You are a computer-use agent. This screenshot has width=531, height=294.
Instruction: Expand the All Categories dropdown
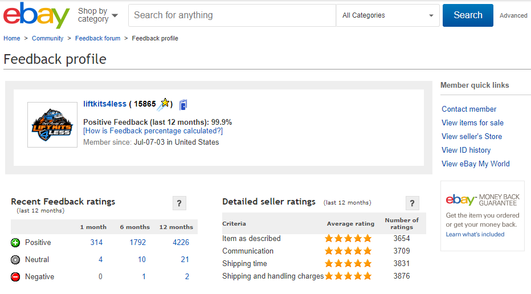[x=388, y=15]
